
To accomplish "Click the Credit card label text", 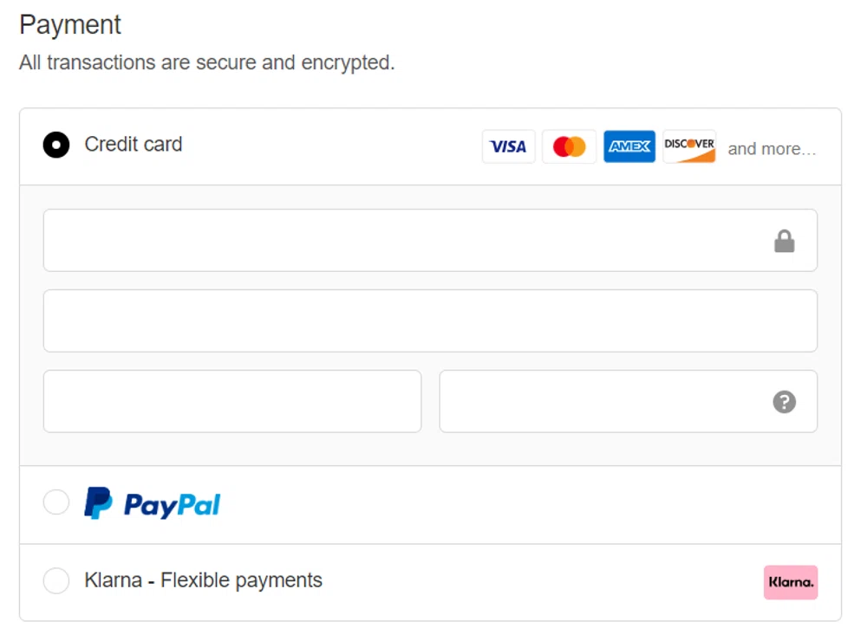I will pos(133,145).
